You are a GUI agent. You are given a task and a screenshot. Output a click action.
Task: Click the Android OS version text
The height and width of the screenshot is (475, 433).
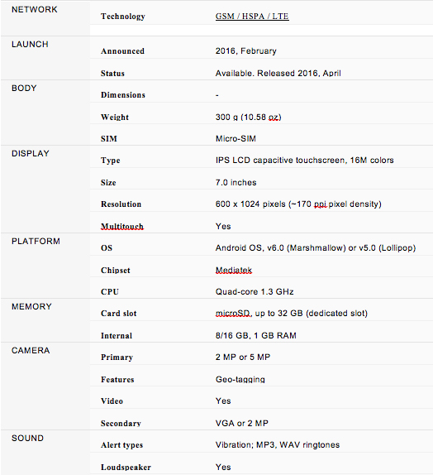pyautogui.click(x=316, y=248)
